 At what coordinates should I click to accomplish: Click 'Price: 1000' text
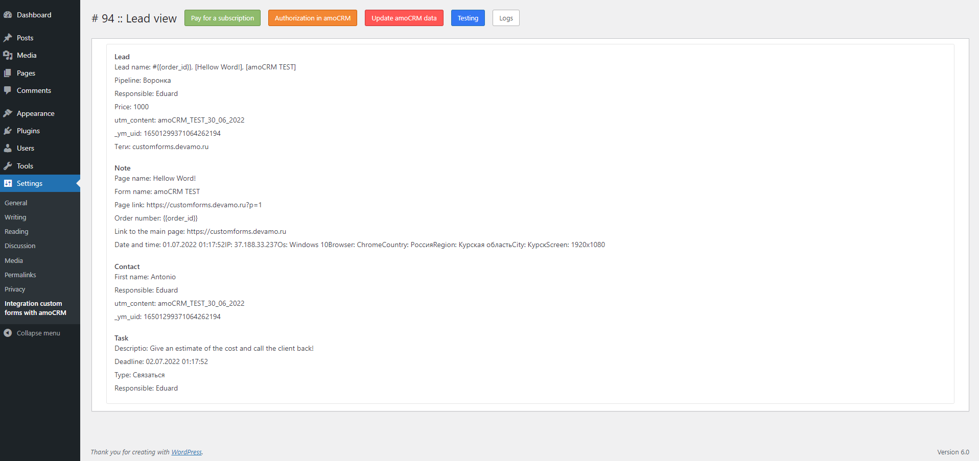[131, 107]
